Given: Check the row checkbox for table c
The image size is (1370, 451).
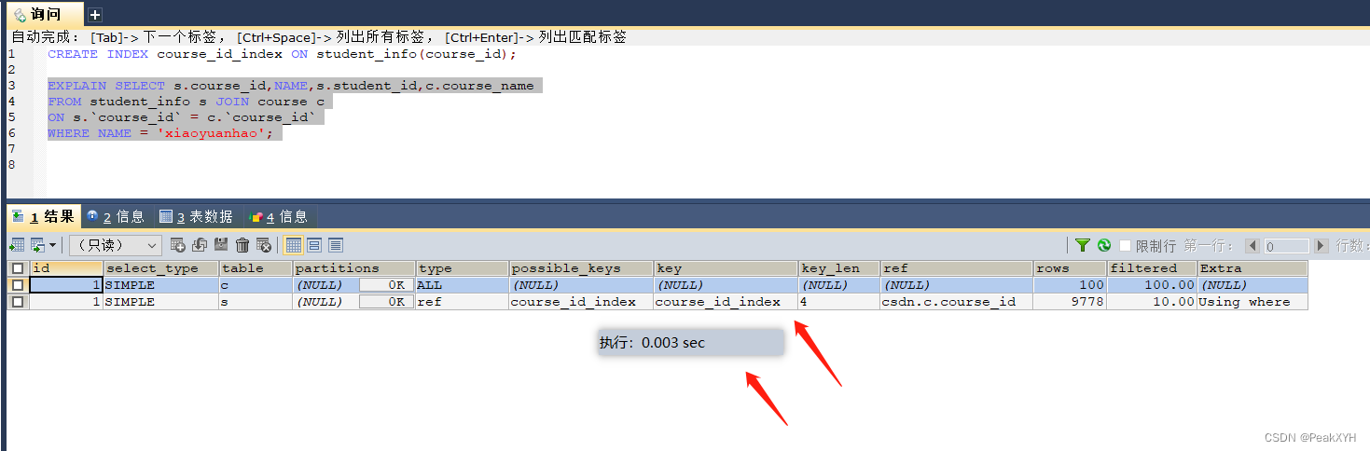Looking at the screenshot, I should coord(18,285).
